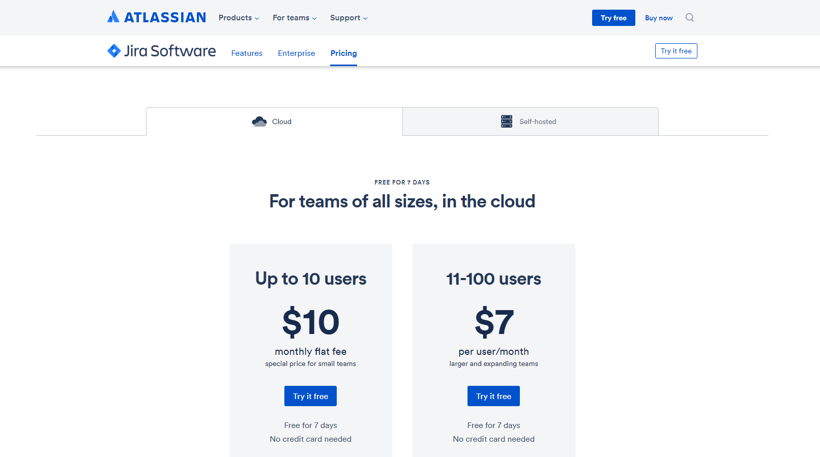Click 'per user/month' text
This screenshot has height=457, width=820.
click(x=493, y=351)
